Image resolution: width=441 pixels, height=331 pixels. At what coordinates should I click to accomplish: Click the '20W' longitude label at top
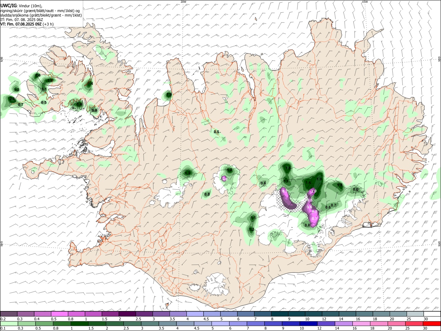(x=183, y=2)
